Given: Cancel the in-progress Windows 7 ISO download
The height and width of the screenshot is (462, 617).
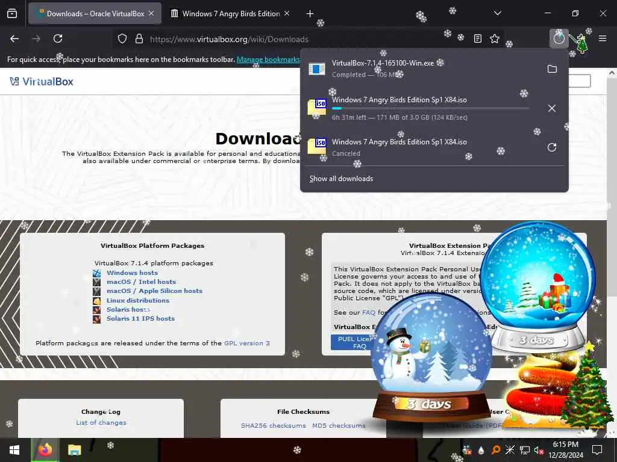Looking at the screenshot, I should pyautogui.click(x=552, y=108).
